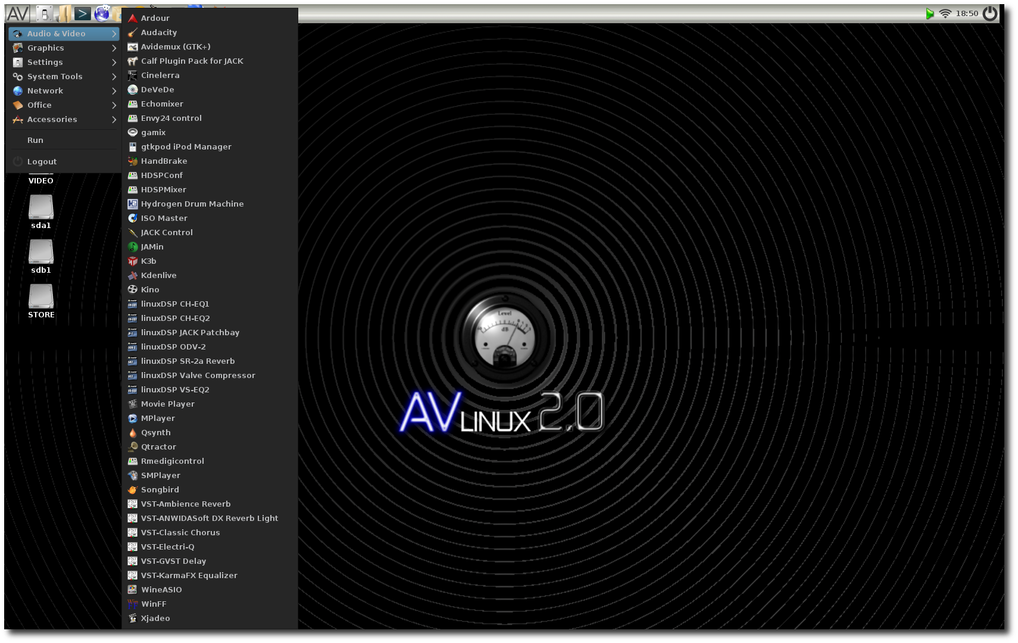The image size is (1018, 643).
Task: Open gtkpod iPod Manager
Action: click(210, 147)
